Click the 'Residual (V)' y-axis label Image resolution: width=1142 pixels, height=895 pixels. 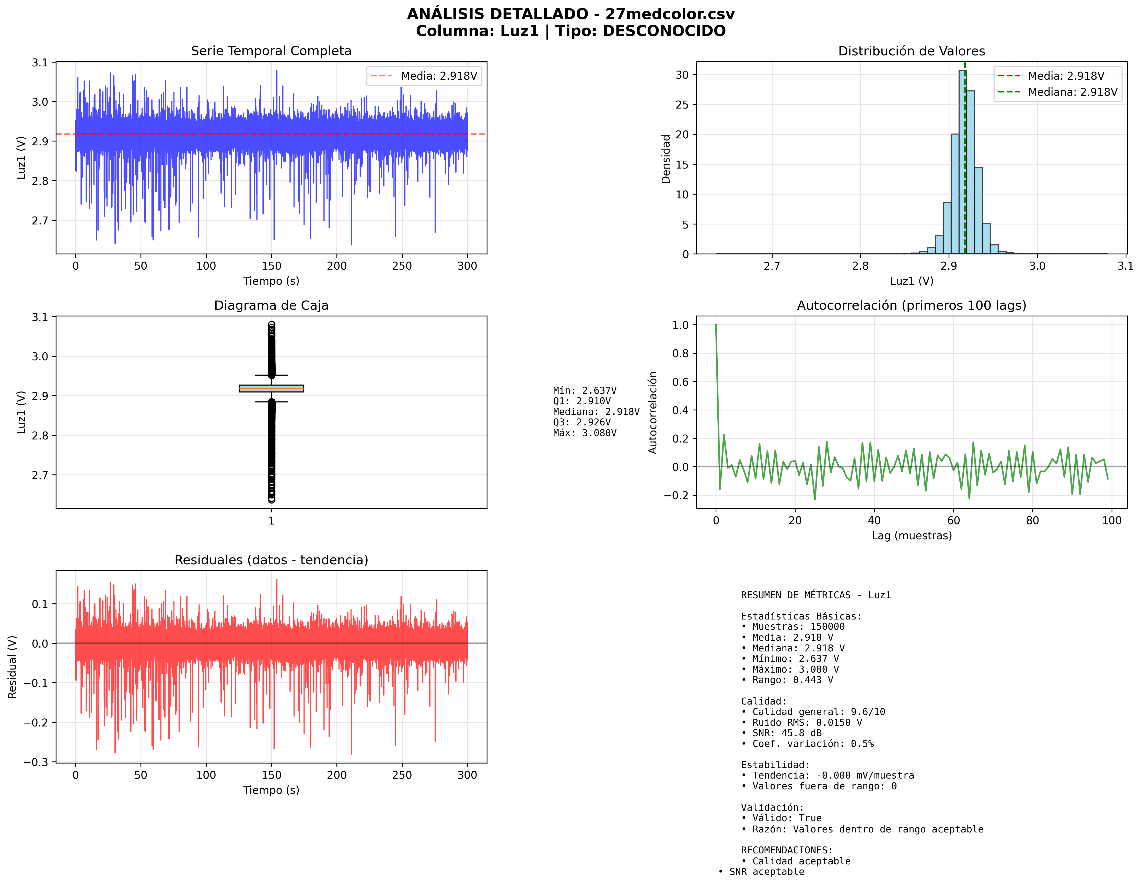coord(13,666)
